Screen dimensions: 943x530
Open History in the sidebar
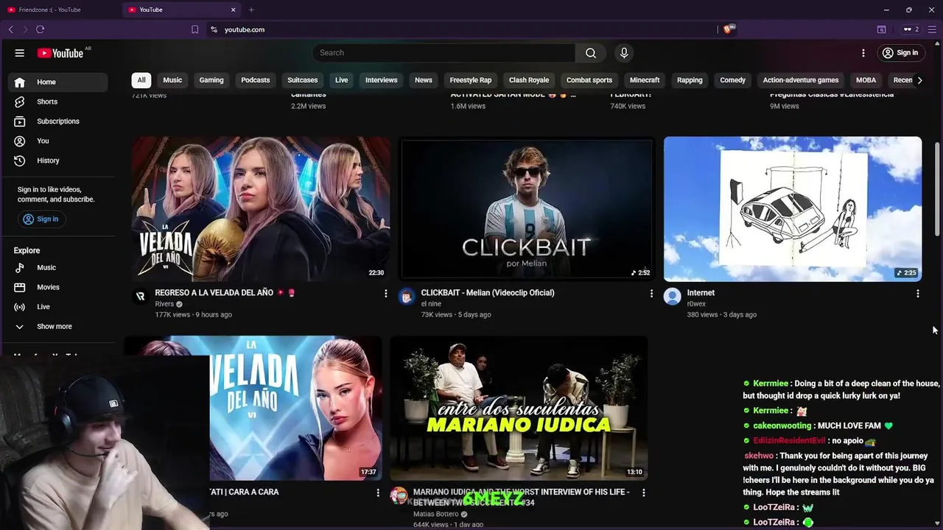57,160
